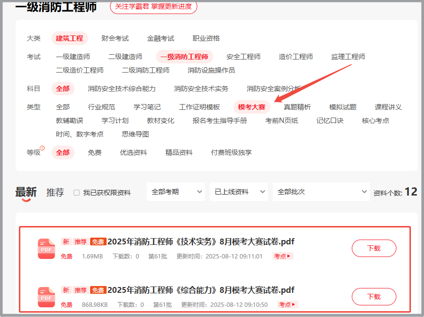Click the 推荐 badge on 《综合能力》 title
This screenshot has width=424, height=317.
[80, 290]
